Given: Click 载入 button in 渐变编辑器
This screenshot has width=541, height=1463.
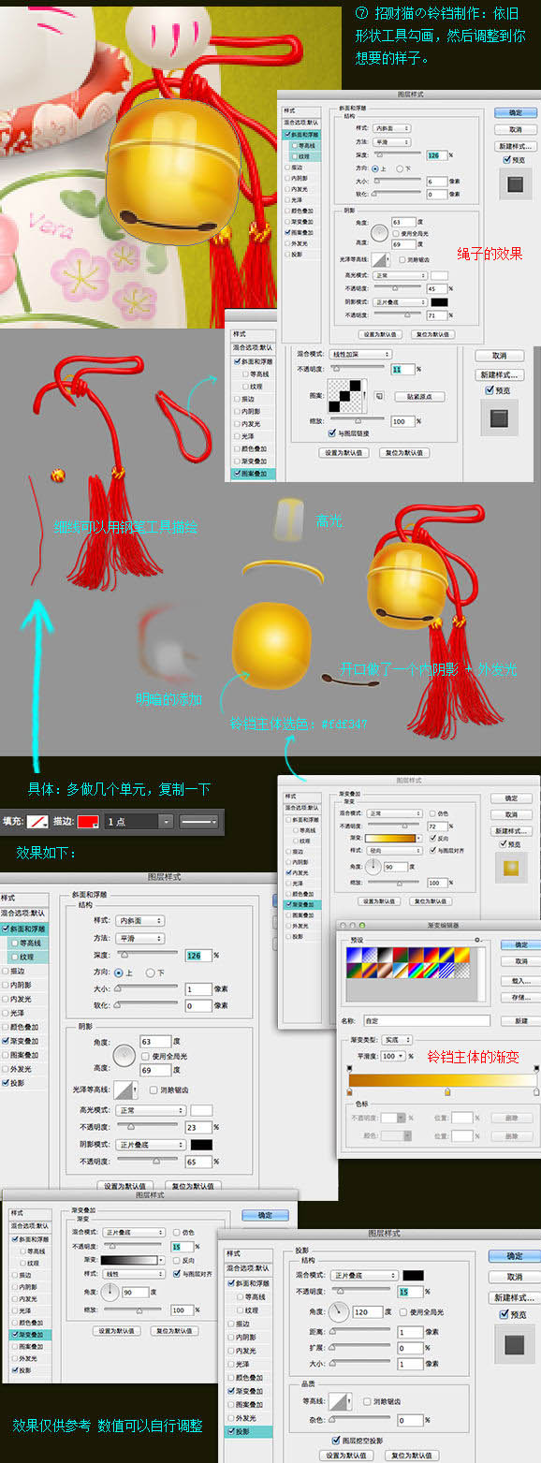Looking at the screenshot, I should 521,980.
